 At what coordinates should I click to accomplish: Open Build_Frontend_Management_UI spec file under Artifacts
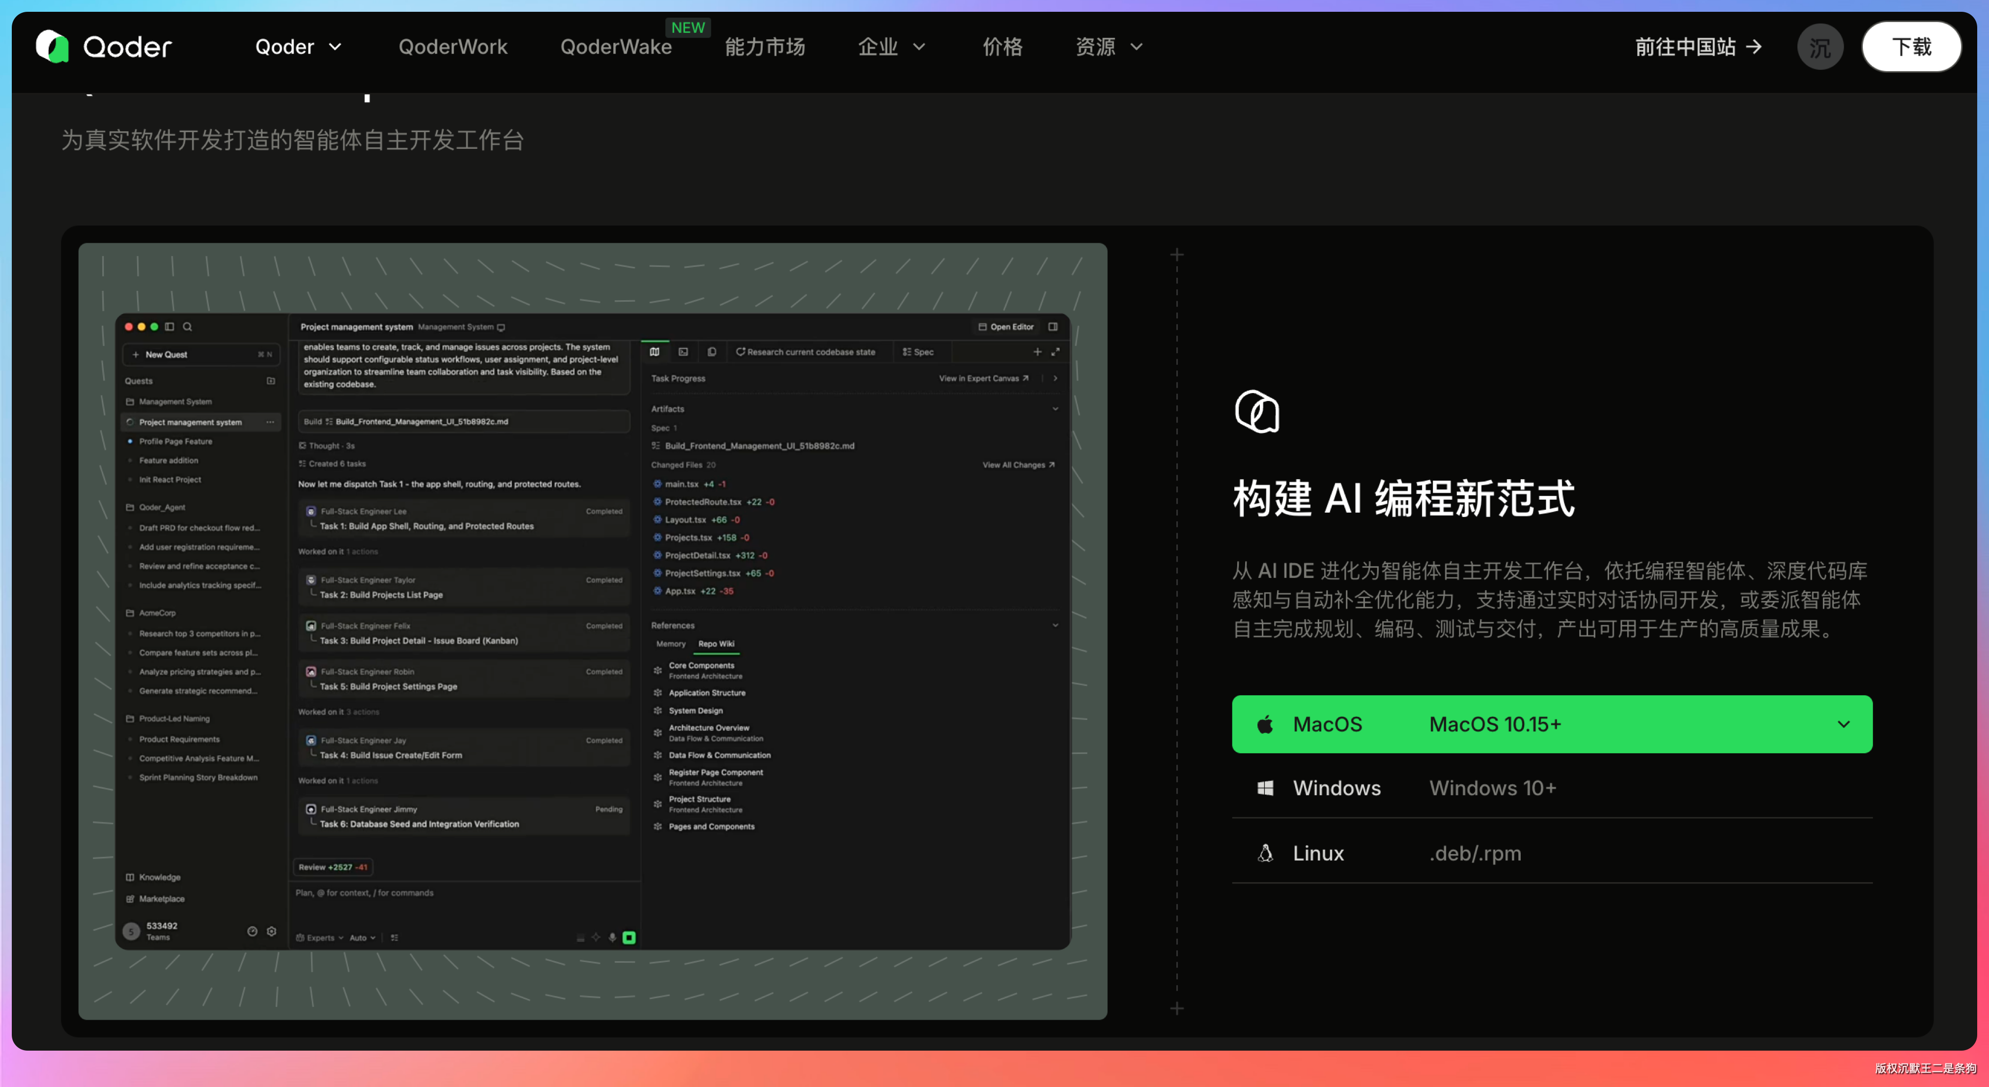[753, 446]
